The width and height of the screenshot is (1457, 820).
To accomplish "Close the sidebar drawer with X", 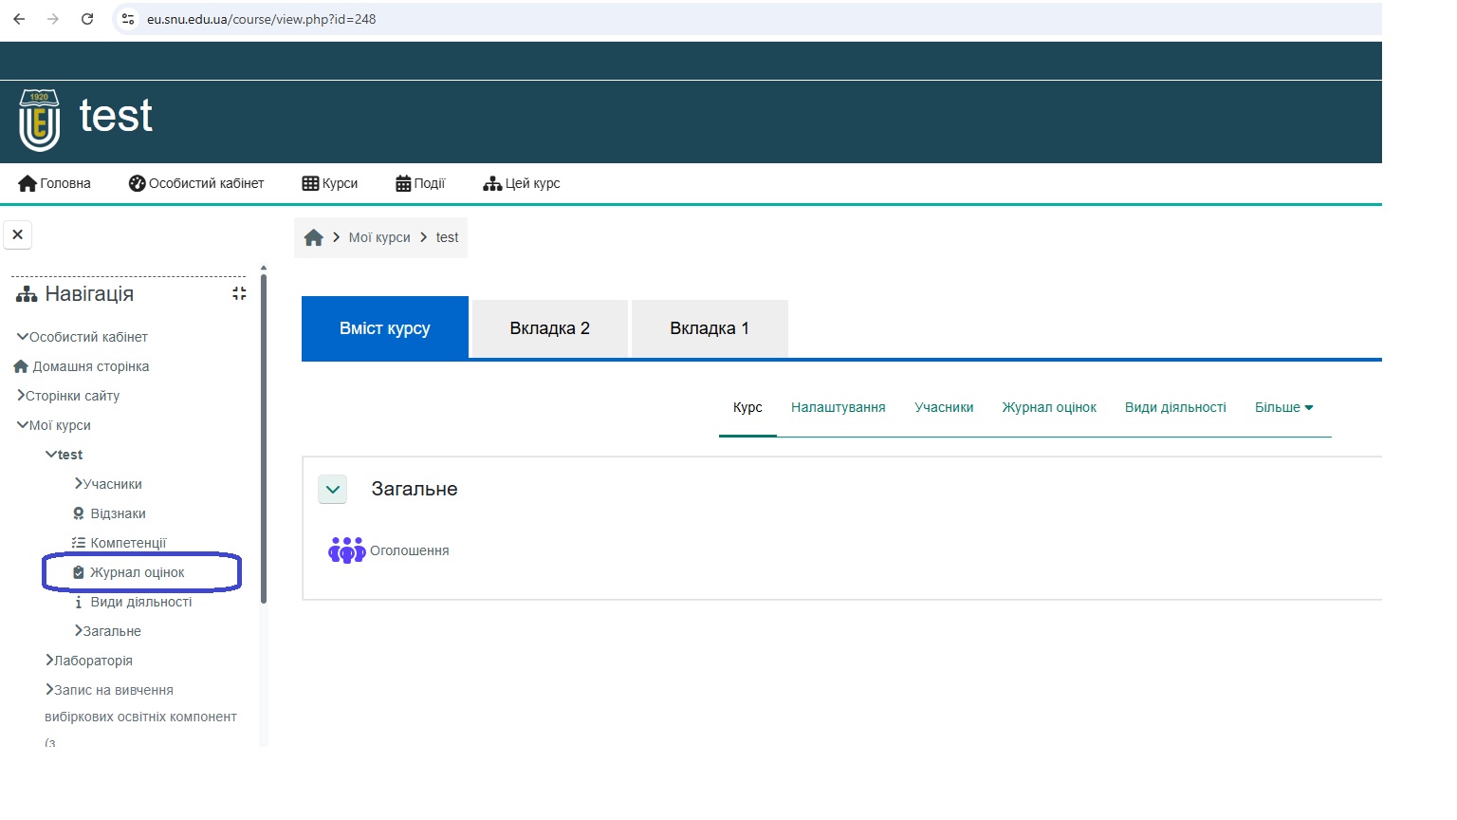I will click(x=18, y=234).
